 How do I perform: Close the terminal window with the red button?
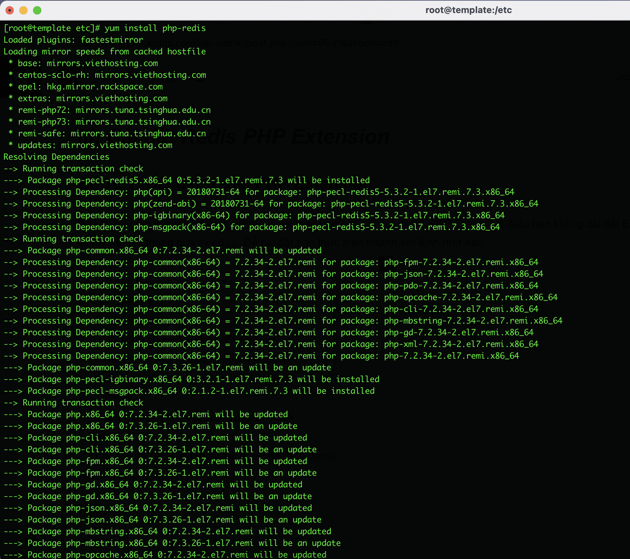[10, 10]
